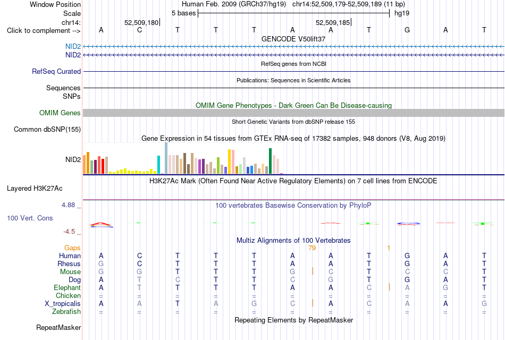
Task: Click the GTEx Gene Expression track title
Action: (x=293, y=139)
